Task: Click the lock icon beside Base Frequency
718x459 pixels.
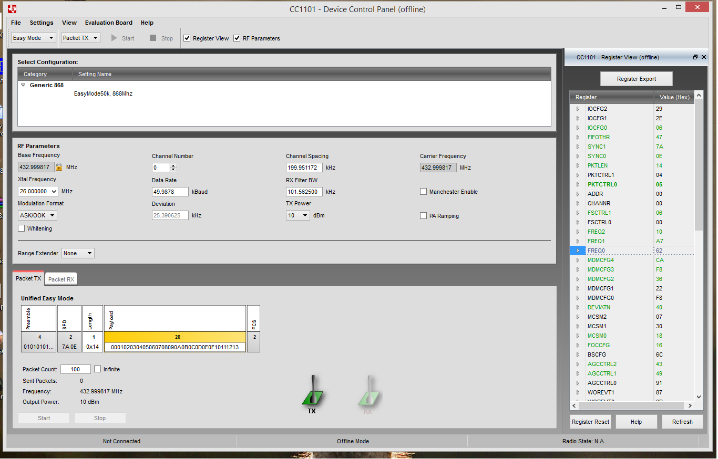Action: [x=59, y=168]
